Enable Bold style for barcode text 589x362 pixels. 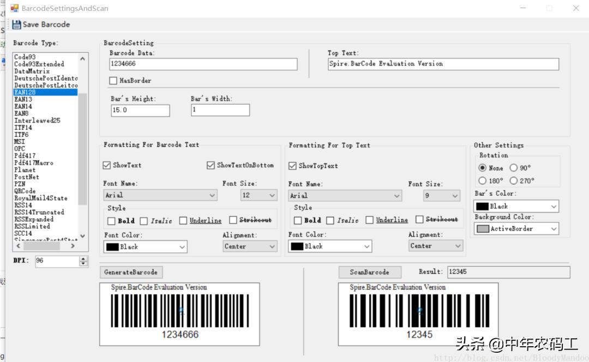pyautogui.click(x=111, y=221)
